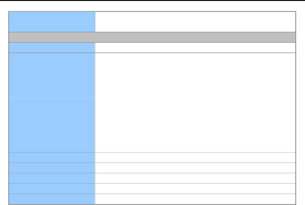
Task: Select the upper tall blue label cell
Action: coord(52,75)
